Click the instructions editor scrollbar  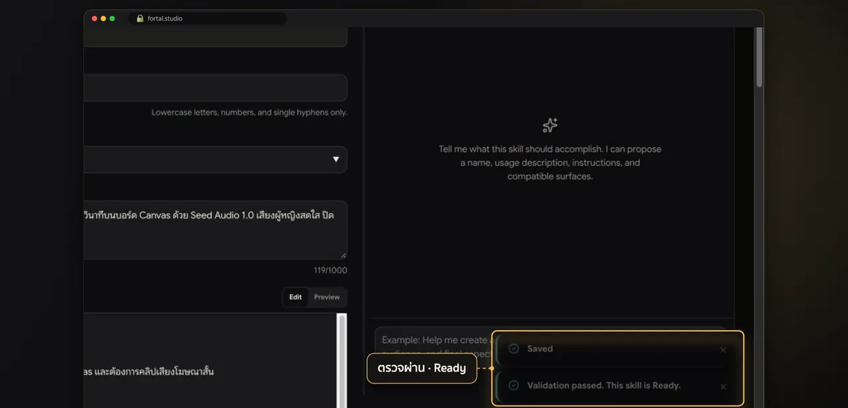click(342, 361)
